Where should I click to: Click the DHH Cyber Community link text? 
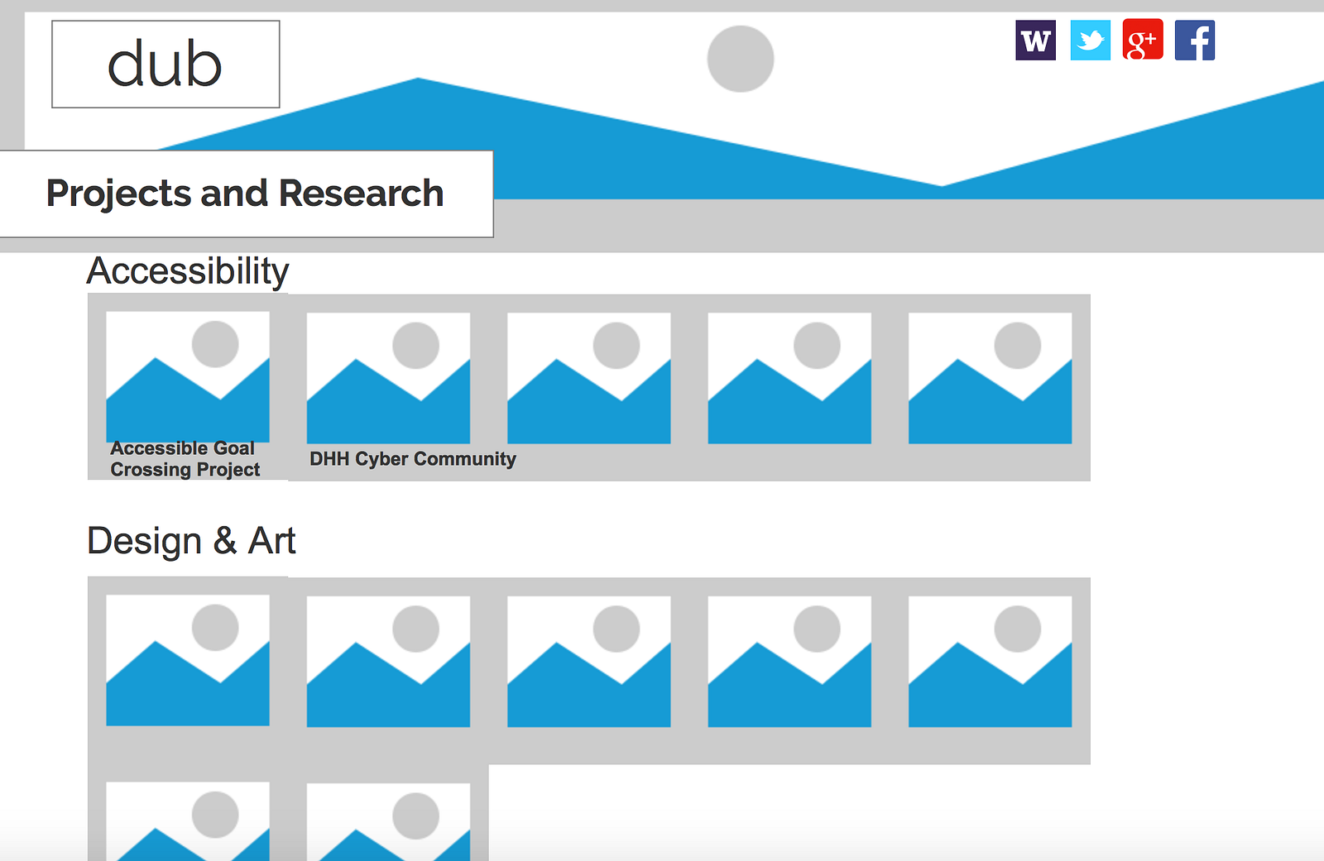click(412, 459)
